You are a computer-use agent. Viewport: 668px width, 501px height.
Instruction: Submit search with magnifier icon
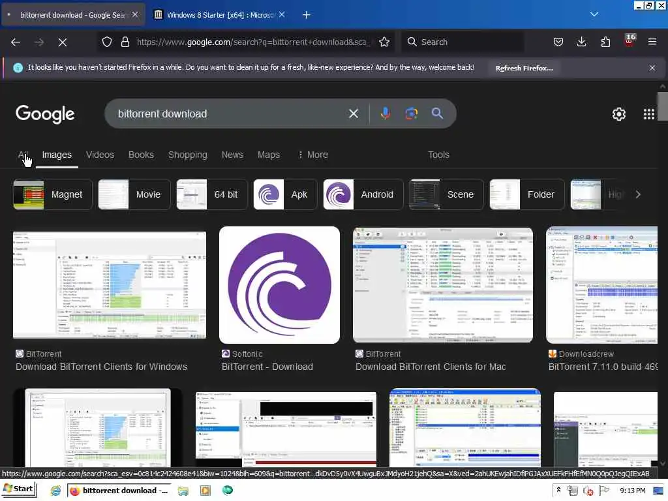click(437, 114)
